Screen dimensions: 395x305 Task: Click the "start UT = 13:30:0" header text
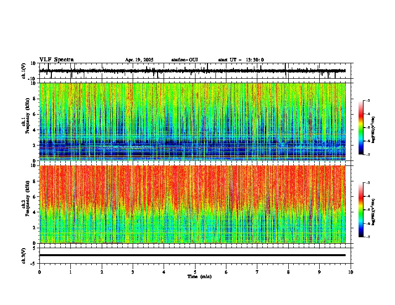pyautogui.click(x=241, y=60)
